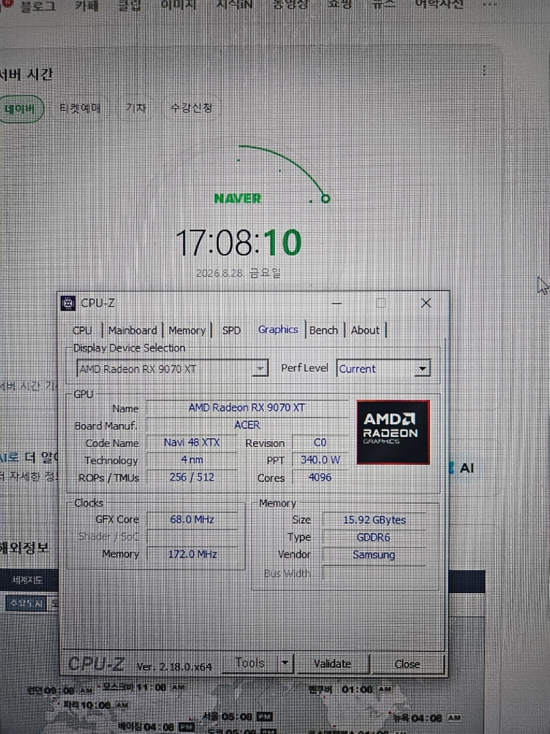Image resolution: width=550 pixels, height=734 pixels.
Task: Click the C0 revision value
Action: tap(320, 443)
